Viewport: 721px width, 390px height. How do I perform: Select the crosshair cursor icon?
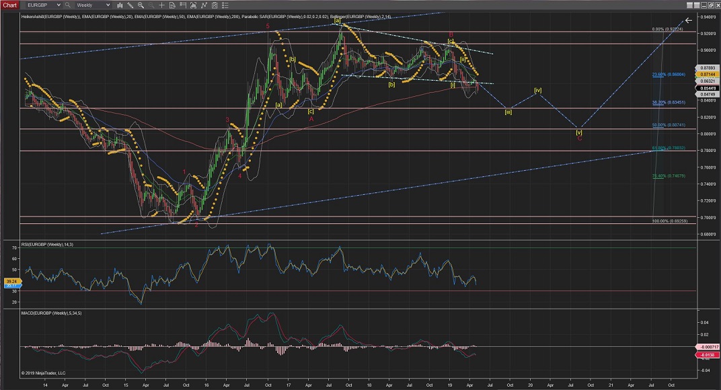coord(162,5)
